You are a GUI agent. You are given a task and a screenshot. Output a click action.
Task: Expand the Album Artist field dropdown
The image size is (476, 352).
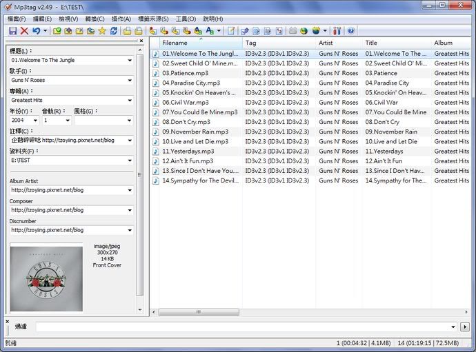coord(130,190)
